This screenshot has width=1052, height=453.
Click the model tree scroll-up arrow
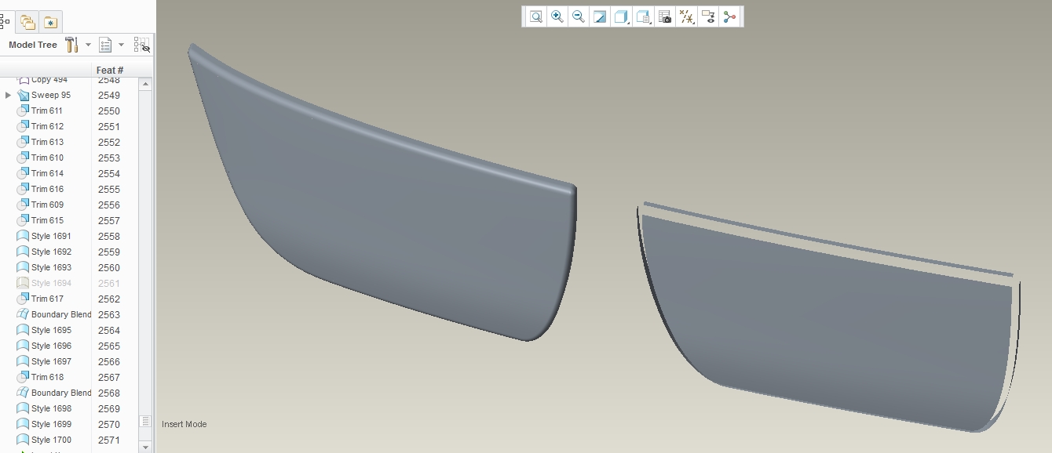tap(145, 83)
